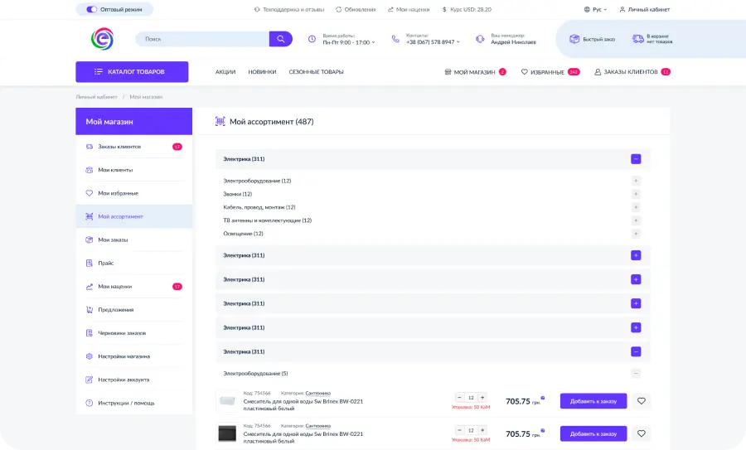This screenshot has width=746, height=450.
Task: Collapse the first Электрика (311) section
Action: point(636,159)
